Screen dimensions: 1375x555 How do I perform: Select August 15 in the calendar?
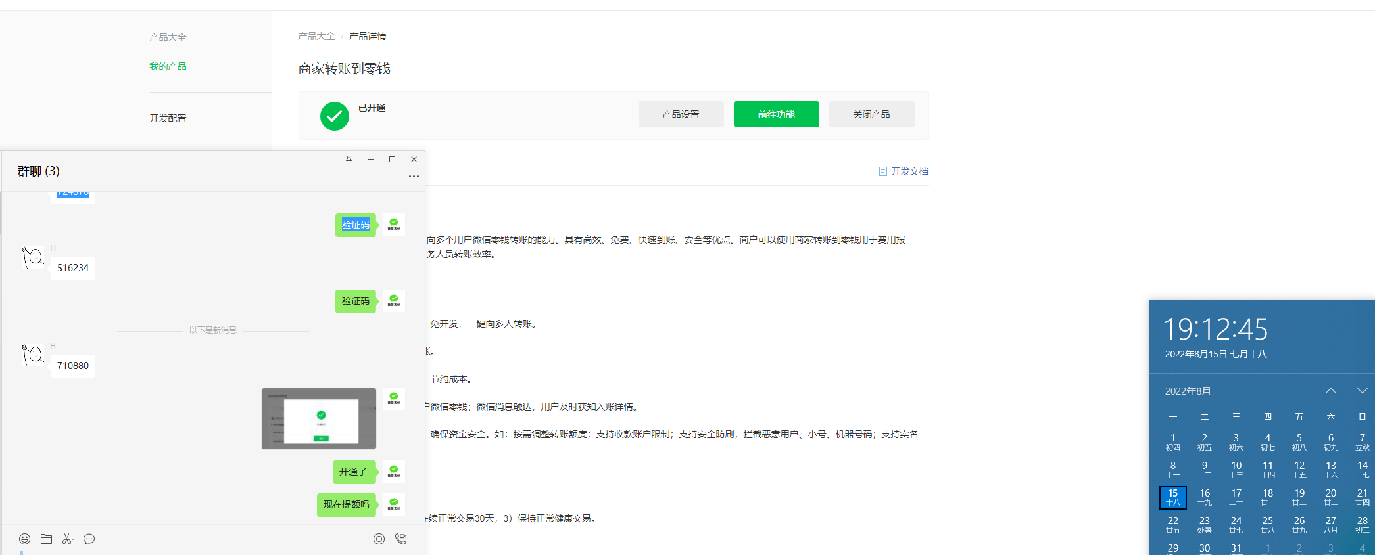(x=1172, y=497)
